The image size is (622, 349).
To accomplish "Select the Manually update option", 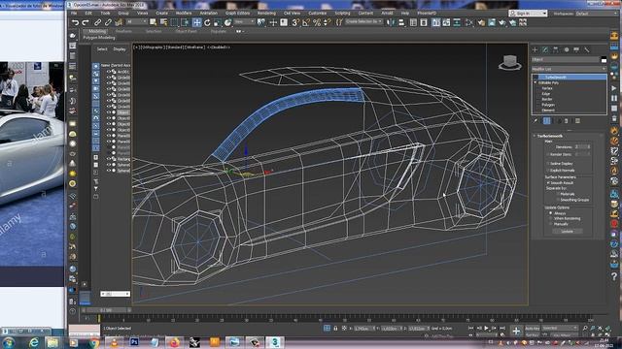I will [551, 224].
